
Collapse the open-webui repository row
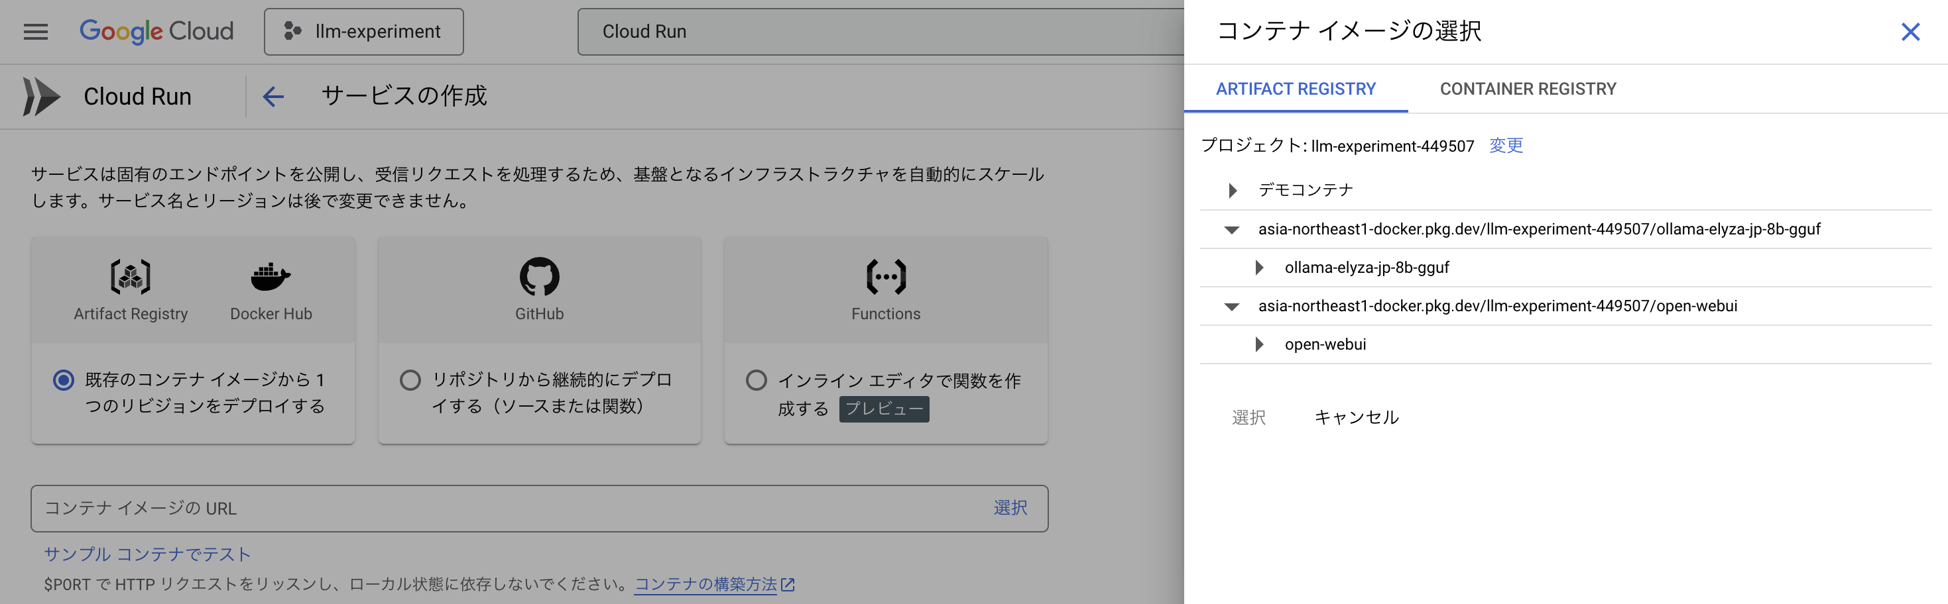[1232, 307]
